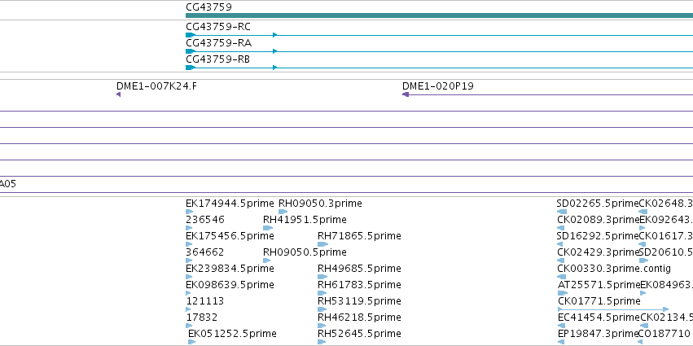Click the CK00330.3prime.contig label
This screenshot has width=693, height=346.
pos(614,269)
